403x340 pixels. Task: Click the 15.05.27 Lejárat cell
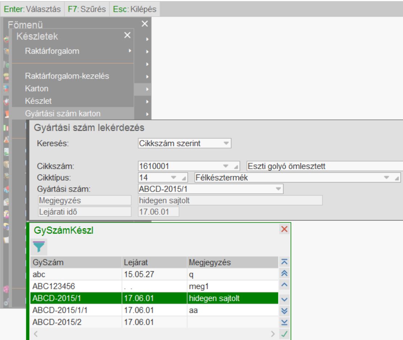tap(154, 274)
